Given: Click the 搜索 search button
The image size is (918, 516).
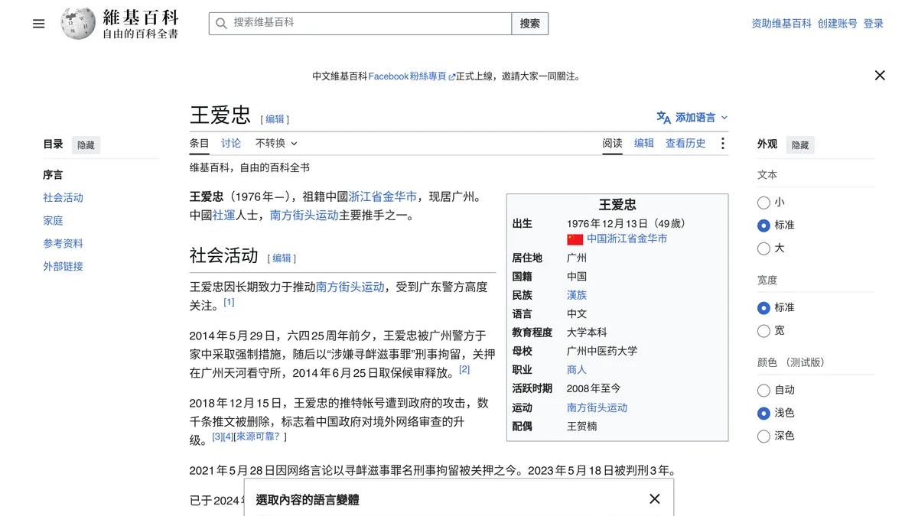Looking at the screenshot, I should [x=530, y=24].
